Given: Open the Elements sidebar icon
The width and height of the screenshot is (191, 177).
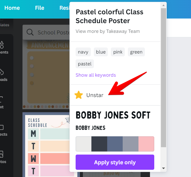Looking at the screenshot, I should [2, 45].
